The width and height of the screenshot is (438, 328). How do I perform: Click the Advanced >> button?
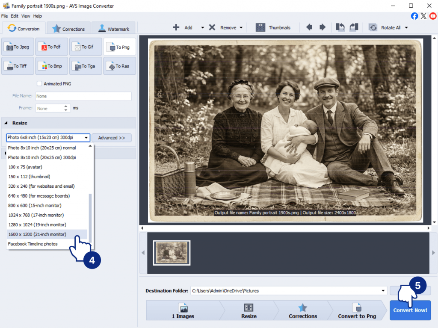(x=111, y=138)
